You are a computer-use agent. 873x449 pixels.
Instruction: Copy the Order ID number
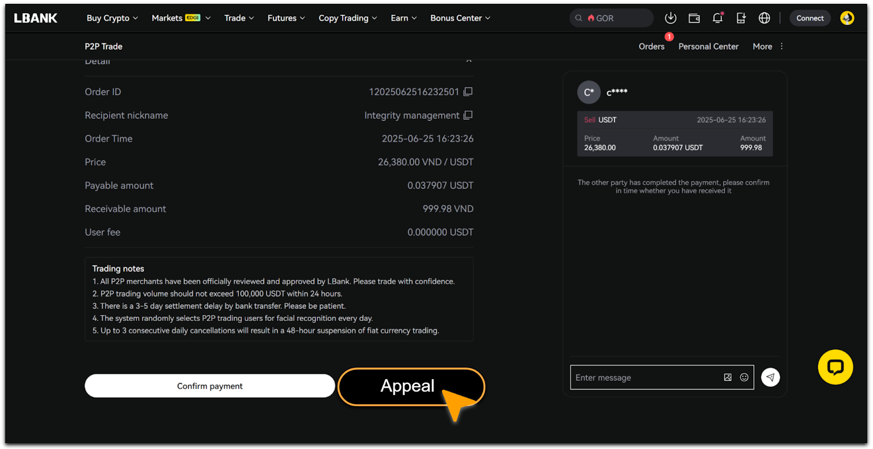tap(468, 92)
